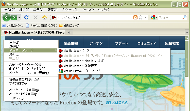Click the 製品情報 navigation link
Screen dimensions: 190x111
point(71,43)
